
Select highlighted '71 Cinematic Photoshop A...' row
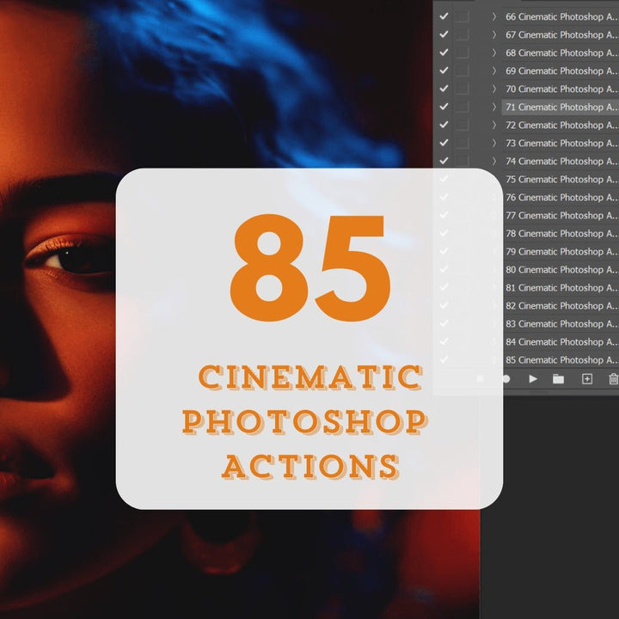coord(561,107)
